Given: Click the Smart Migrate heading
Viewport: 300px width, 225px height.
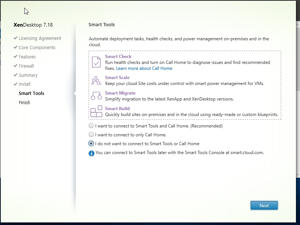Looking at the screenshot, I should click(x=120, y=93).
